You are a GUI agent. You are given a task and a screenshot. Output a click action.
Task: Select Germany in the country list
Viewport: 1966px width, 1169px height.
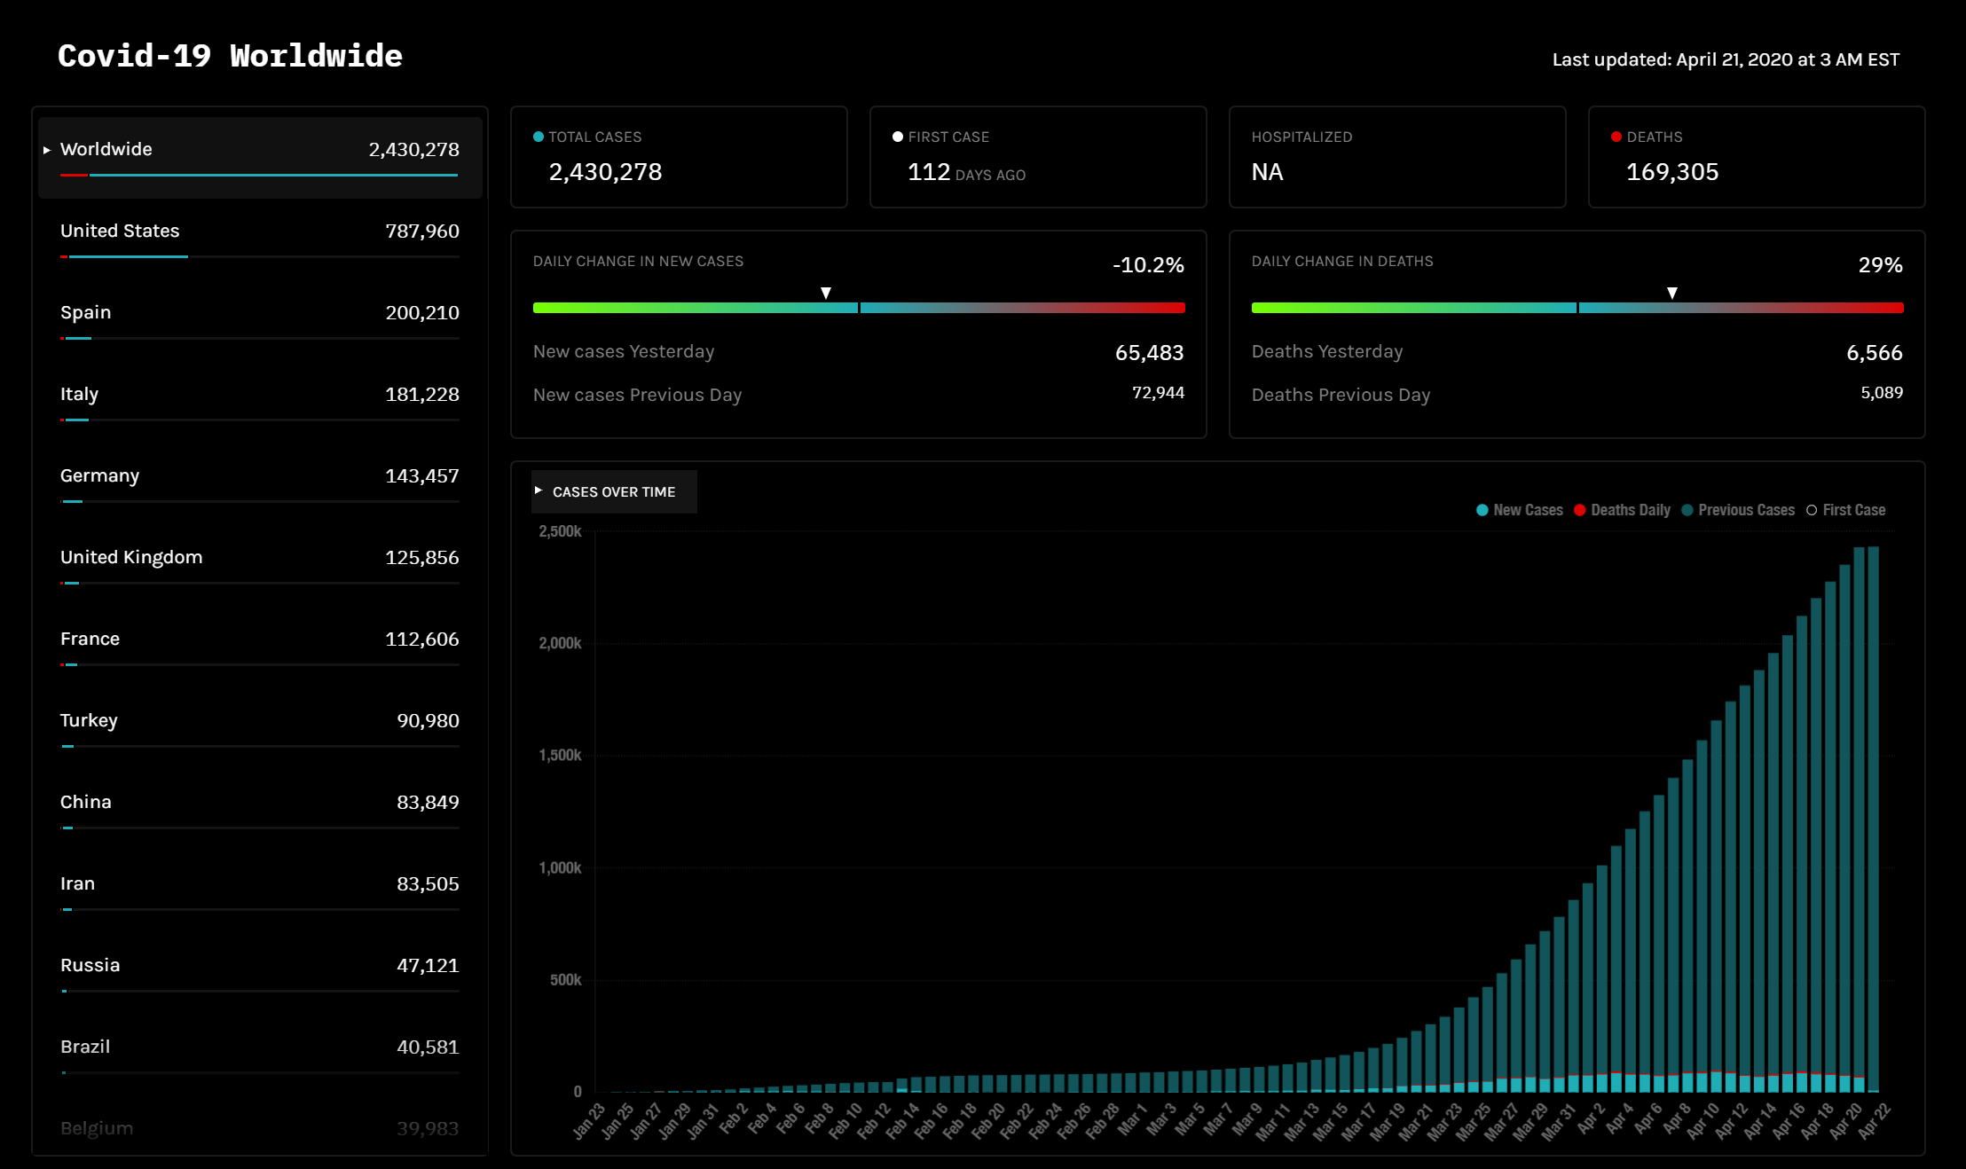pos(260,483)
